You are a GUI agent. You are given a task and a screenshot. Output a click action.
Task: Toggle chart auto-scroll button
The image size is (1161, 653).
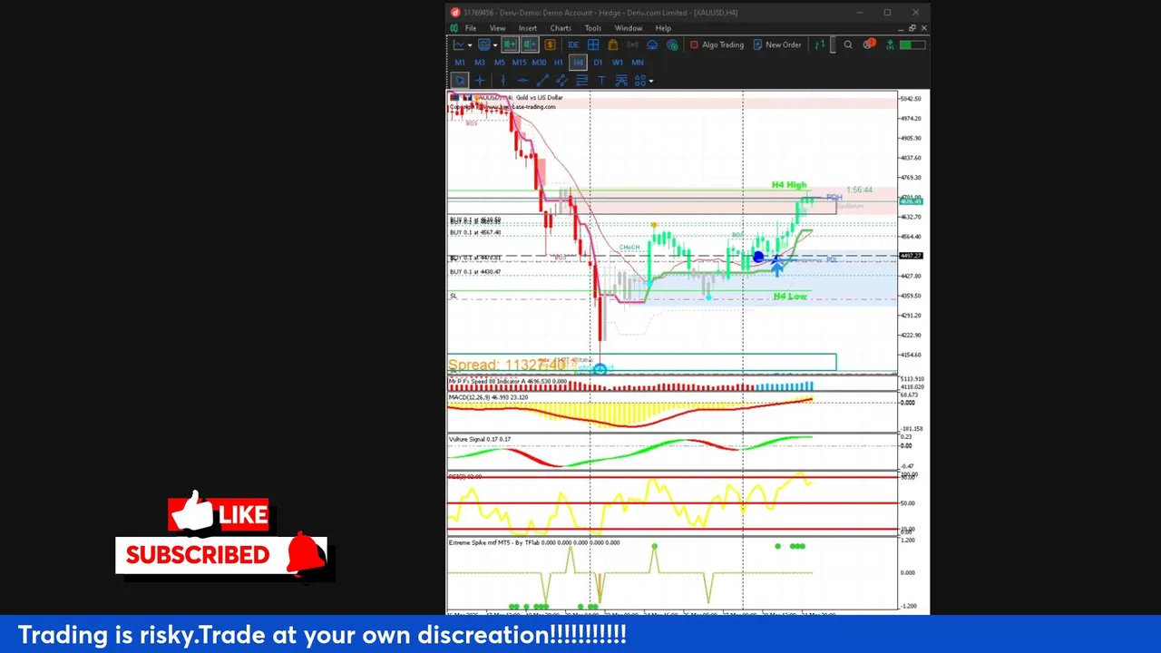[530, 44]
